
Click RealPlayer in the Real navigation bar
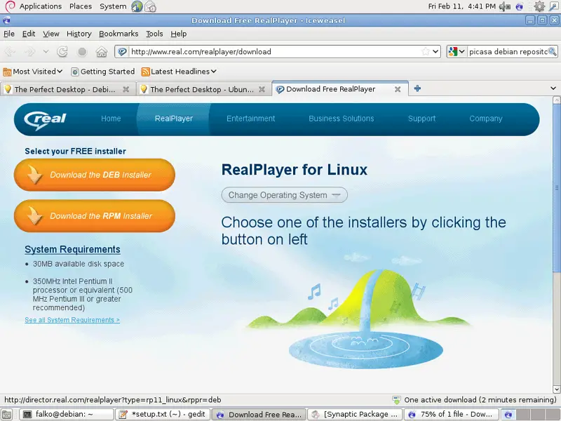pos(174,119)
